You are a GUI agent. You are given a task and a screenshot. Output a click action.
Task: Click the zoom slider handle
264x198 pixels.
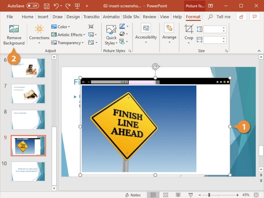pos(209,195)
